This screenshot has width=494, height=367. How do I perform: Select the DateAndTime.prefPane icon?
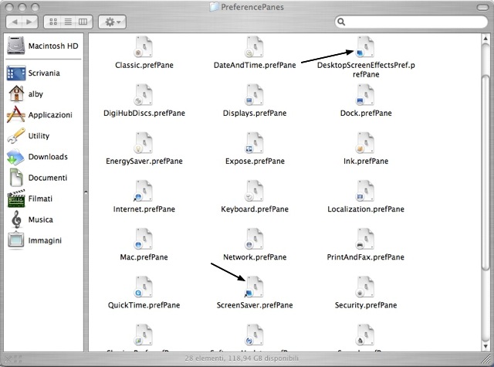255,46
